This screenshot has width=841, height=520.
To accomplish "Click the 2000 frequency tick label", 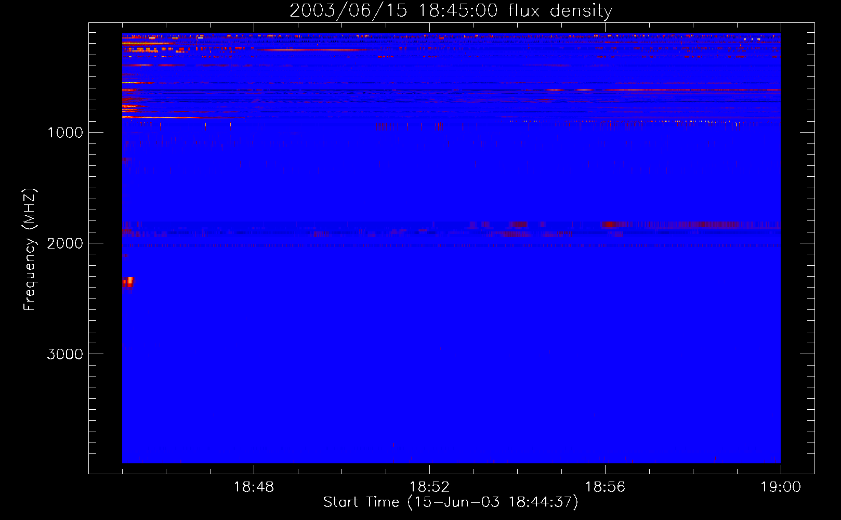I will pyautogui.click(x=65, y=243).
